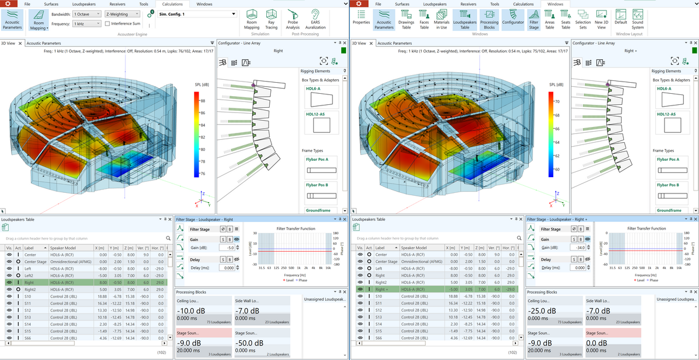
Task: Open left Configurator panel options arrow
Action: point(334,43)
